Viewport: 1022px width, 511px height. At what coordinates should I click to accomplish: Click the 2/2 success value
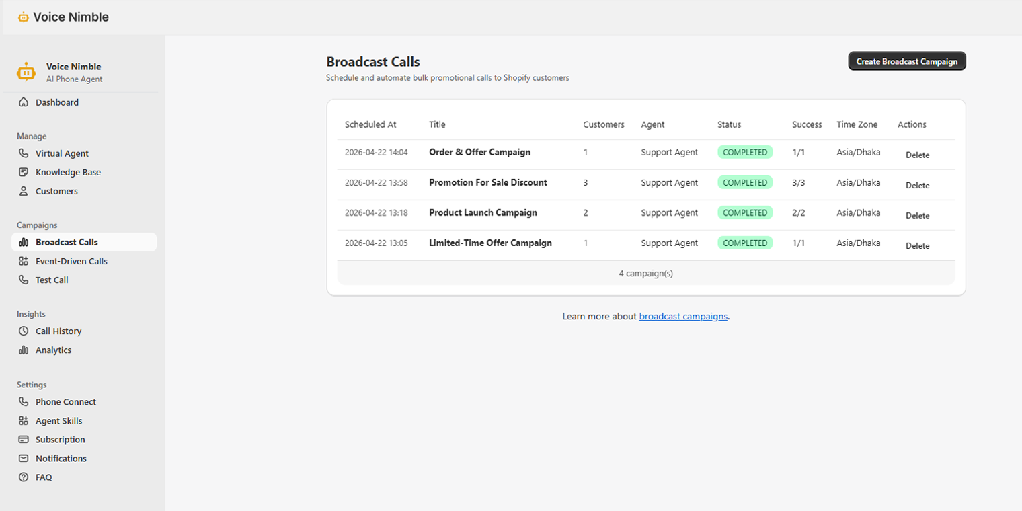click(799, 212)
